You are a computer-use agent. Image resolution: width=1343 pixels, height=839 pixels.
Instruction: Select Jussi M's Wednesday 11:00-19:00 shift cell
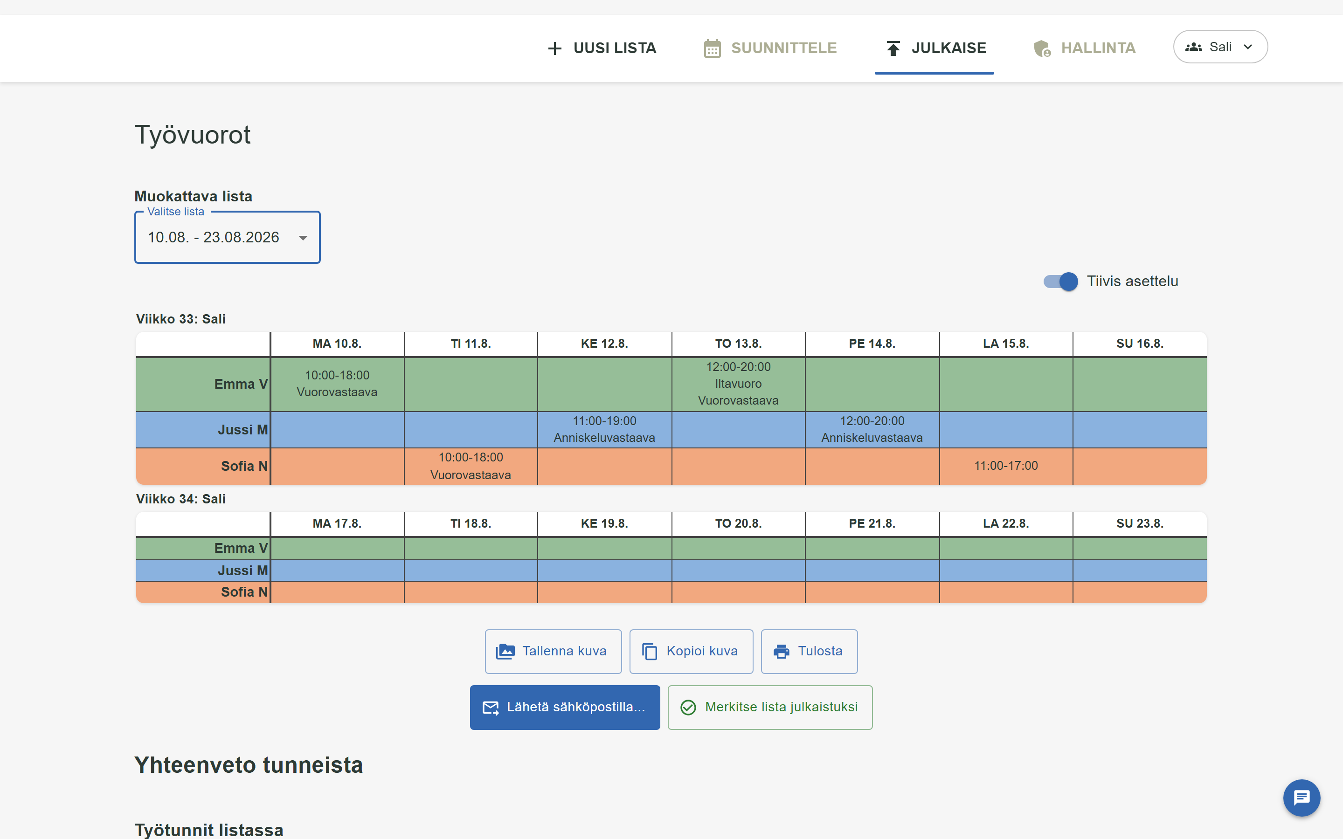coord(604,429)
